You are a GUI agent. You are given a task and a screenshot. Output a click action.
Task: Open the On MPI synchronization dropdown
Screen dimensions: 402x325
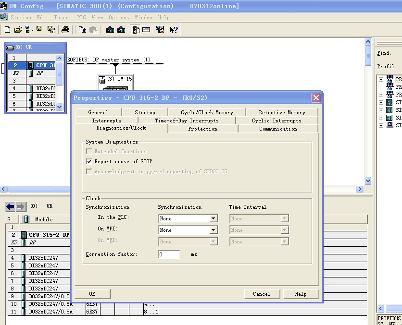pyautogui.click(x=213, y=230)
